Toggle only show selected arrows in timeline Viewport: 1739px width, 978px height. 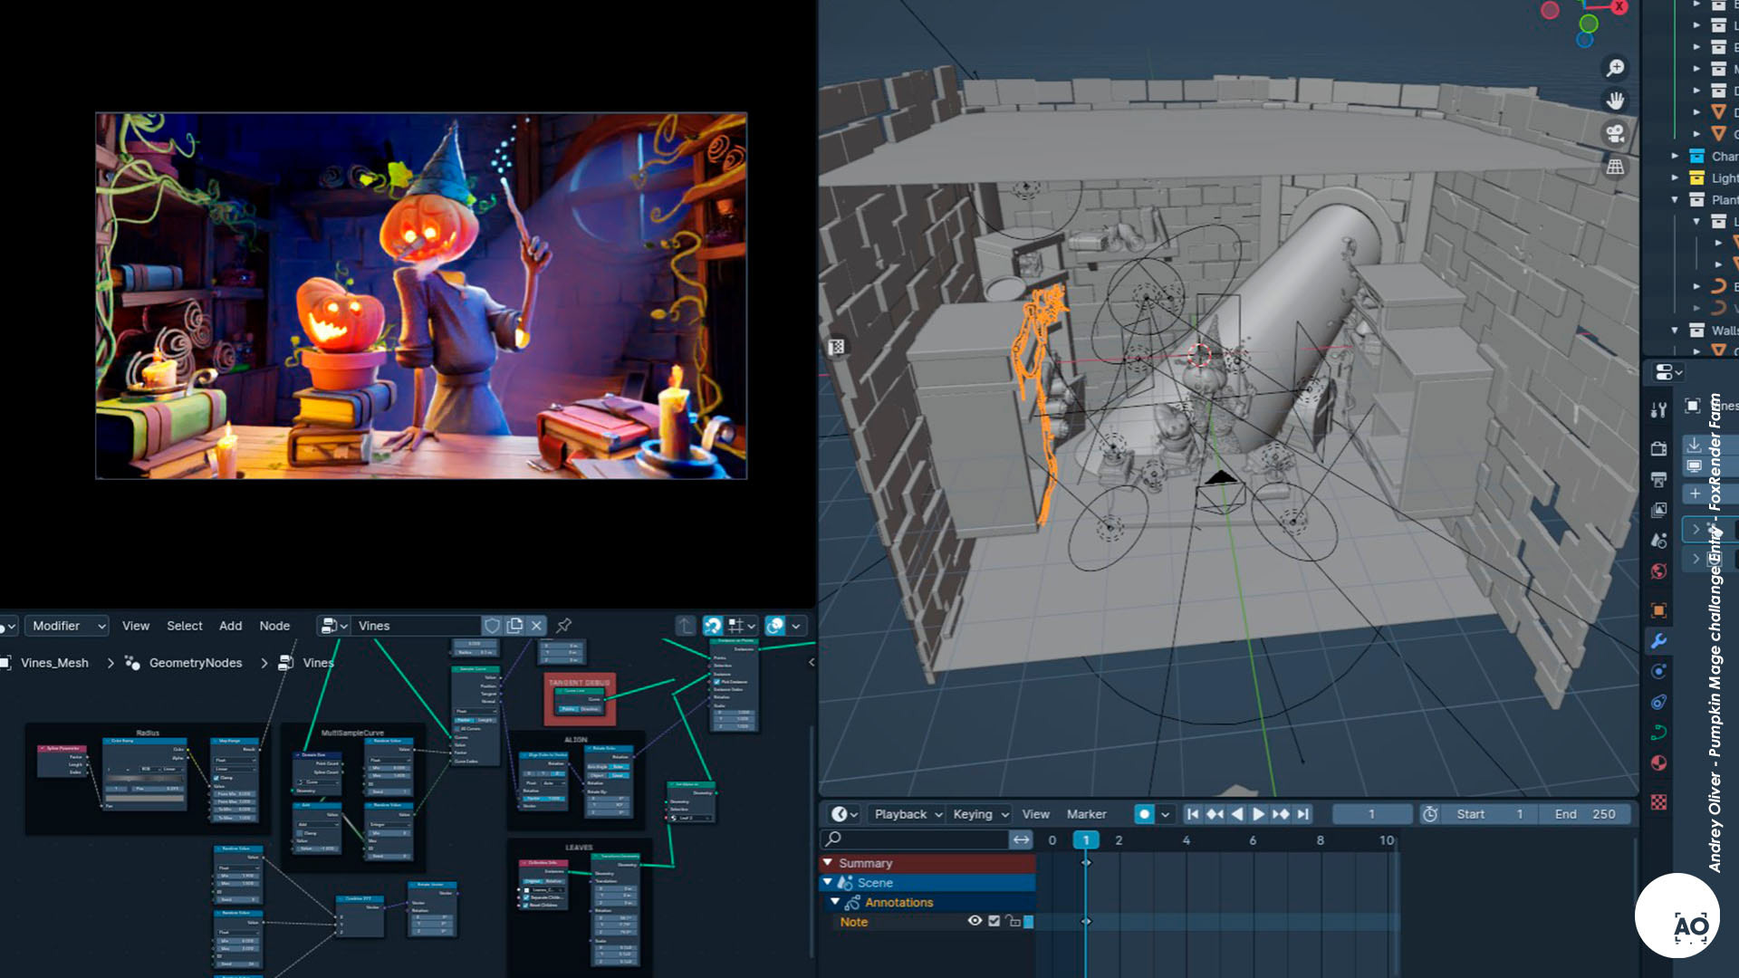1021,839
